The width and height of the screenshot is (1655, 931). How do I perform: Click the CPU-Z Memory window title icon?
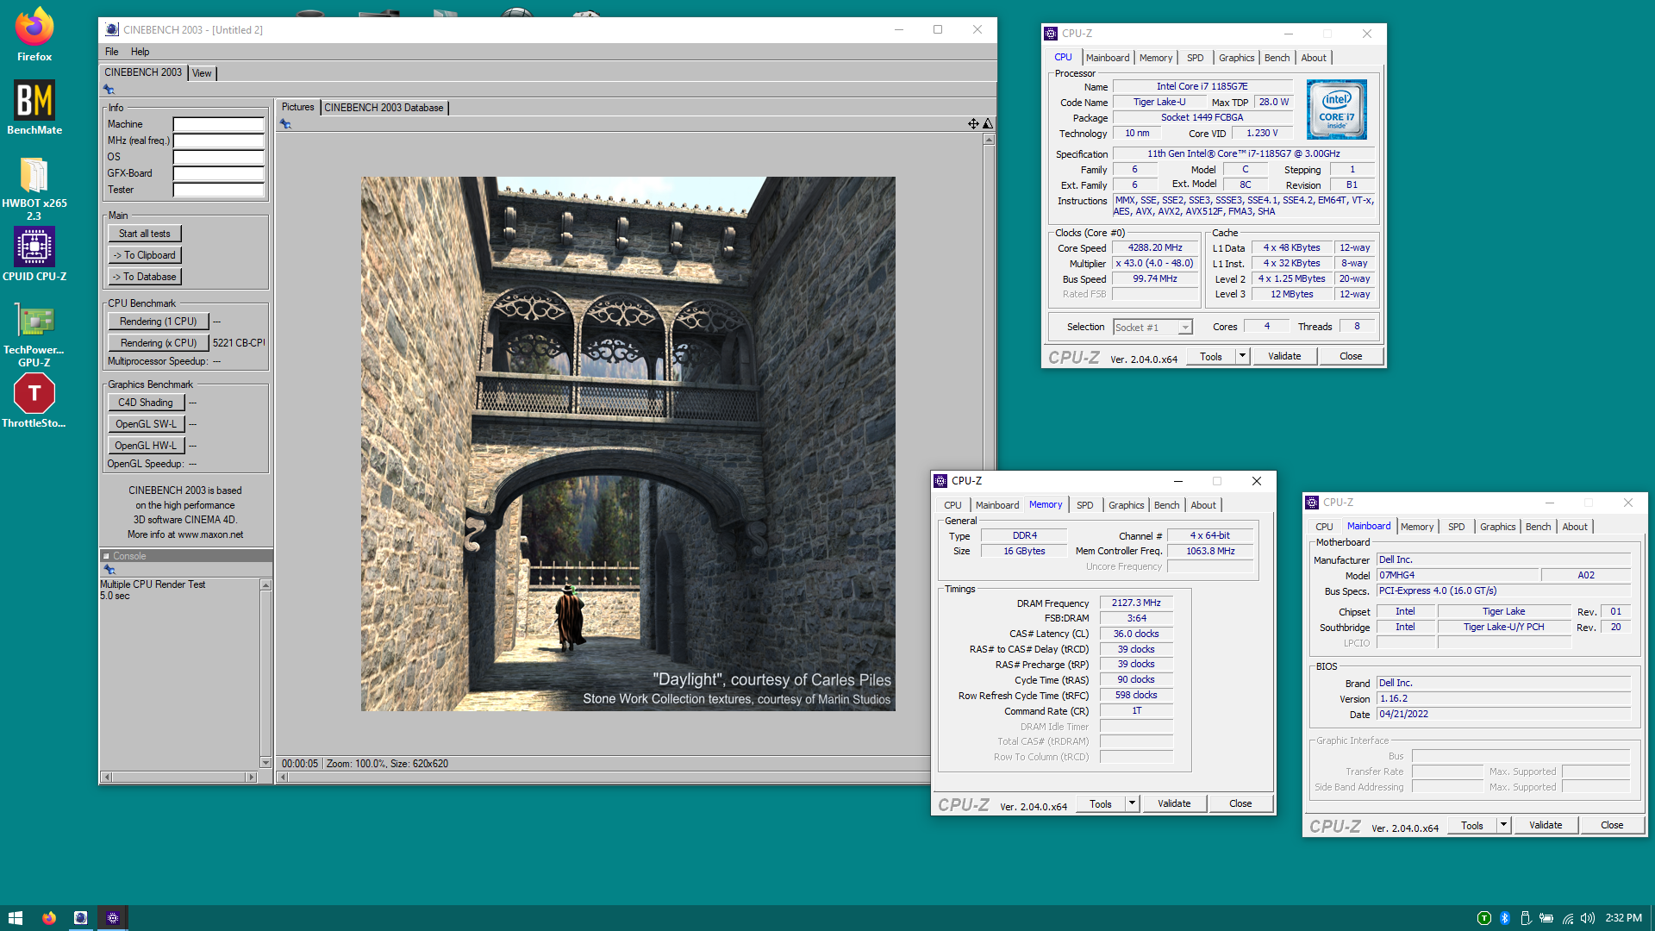(940, 481)
